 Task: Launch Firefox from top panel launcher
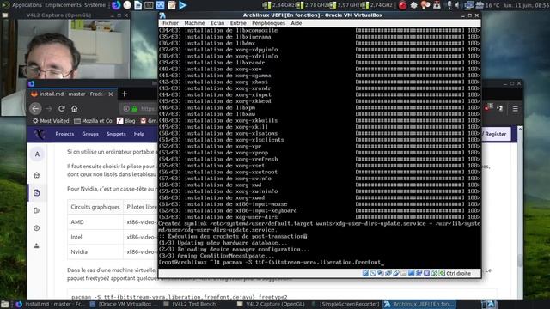coord(116,5)
